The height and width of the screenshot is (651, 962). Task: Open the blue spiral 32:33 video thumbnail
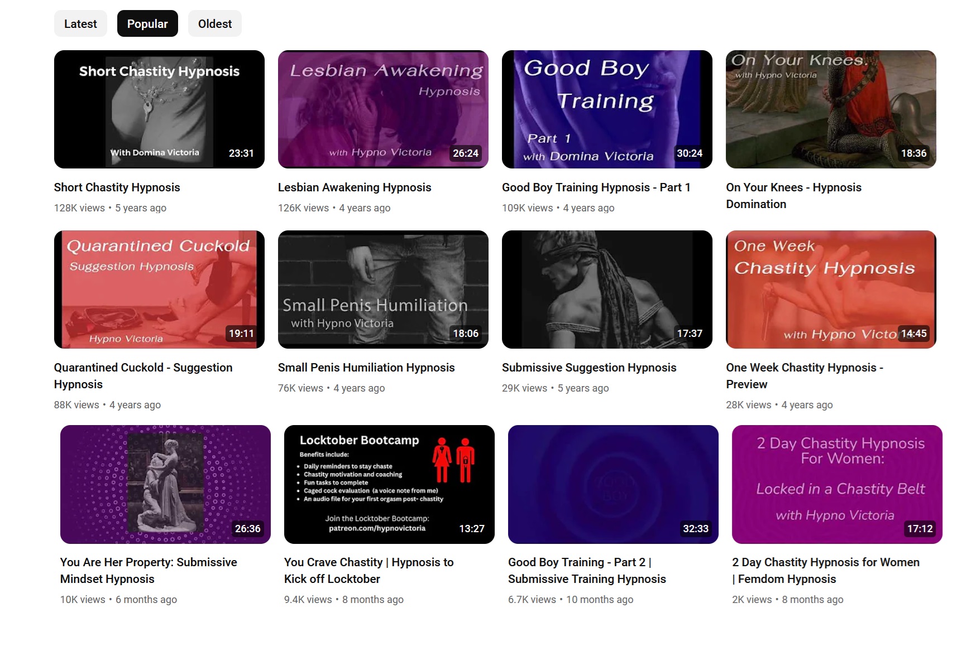click(x=613, y=484)
